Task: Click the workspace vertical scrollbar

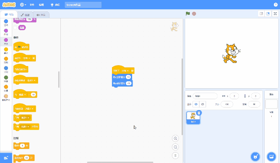Action: pyautogui.click(x=182, y=97)
